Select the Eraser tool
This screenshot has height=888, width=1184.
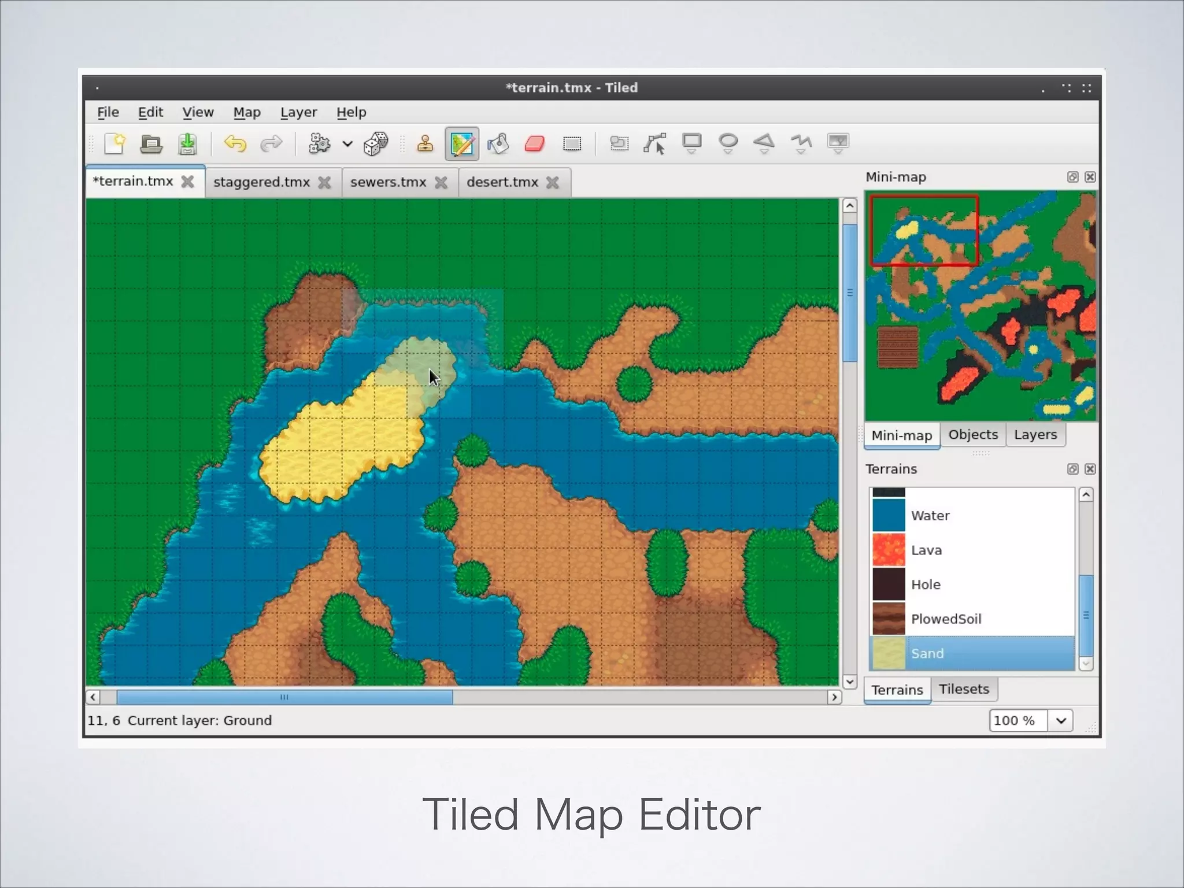[x=535, y=143]
